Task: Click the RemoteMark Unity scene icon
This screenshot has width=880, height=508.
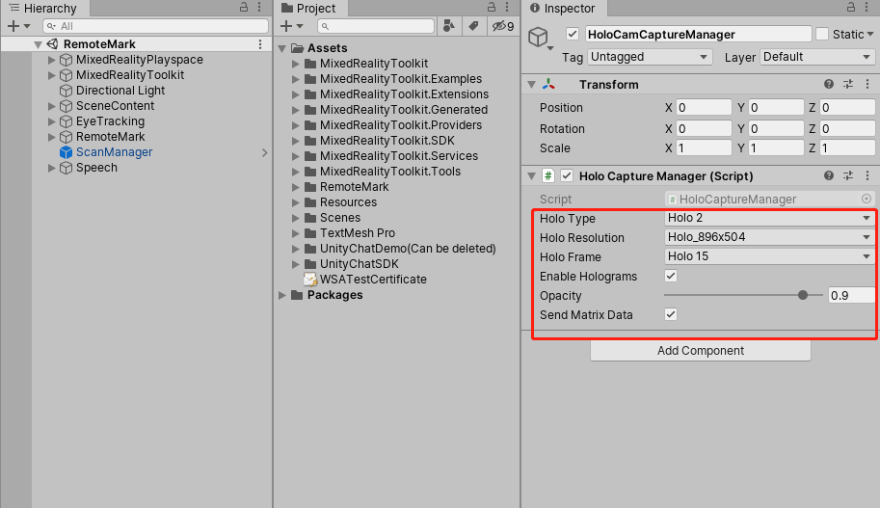Action: click(52, 43)
